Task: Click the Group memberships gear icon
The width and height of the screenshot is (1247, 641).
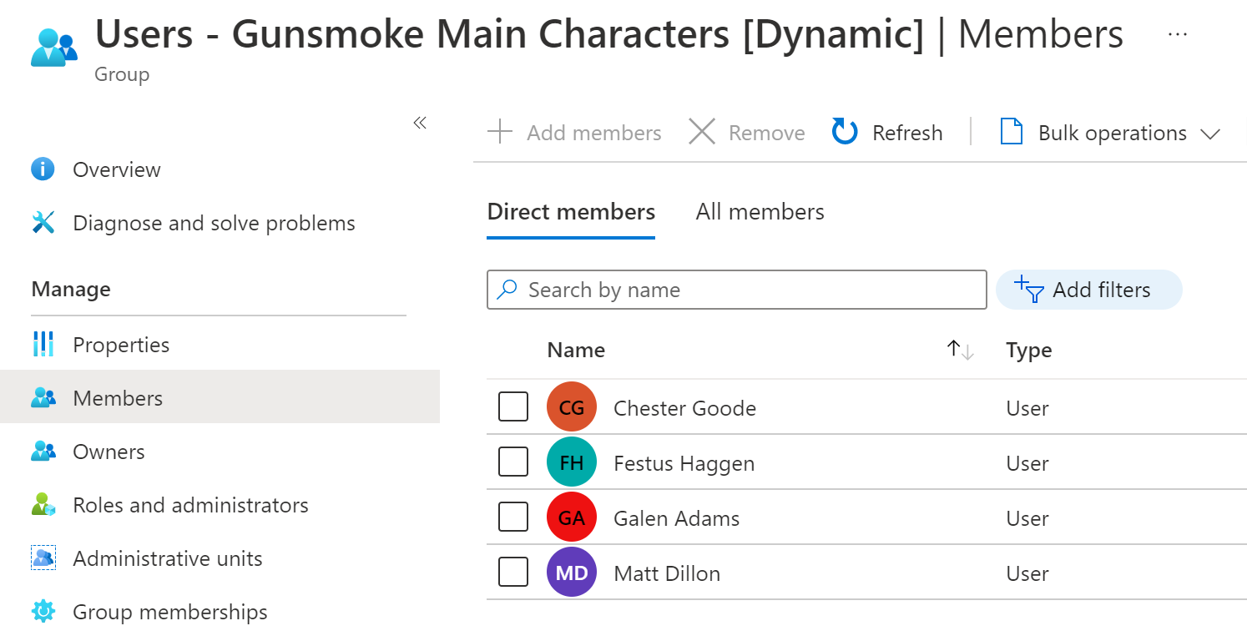Action: coord(43,612)
